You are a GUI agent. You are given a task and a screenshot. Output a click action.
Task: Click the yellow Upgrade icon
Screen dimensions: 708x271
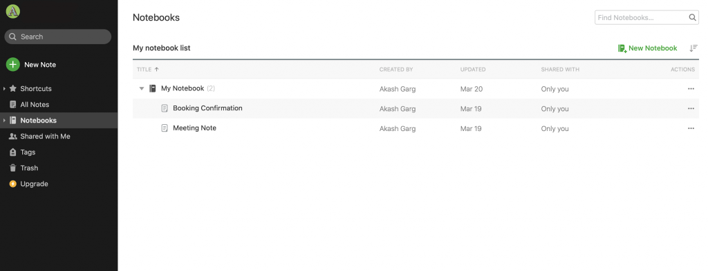[x=12, y=183]
